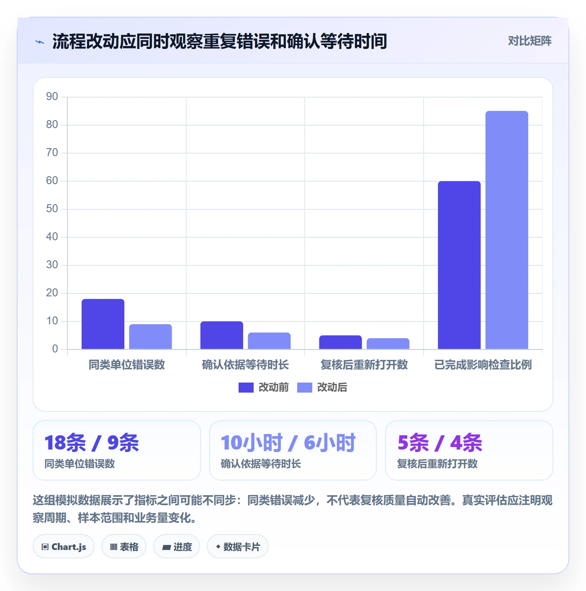The height and width of the screenshot is (591, 586).
Task: Click the 50 y-axis tick label
Action: tap(52, 209)
